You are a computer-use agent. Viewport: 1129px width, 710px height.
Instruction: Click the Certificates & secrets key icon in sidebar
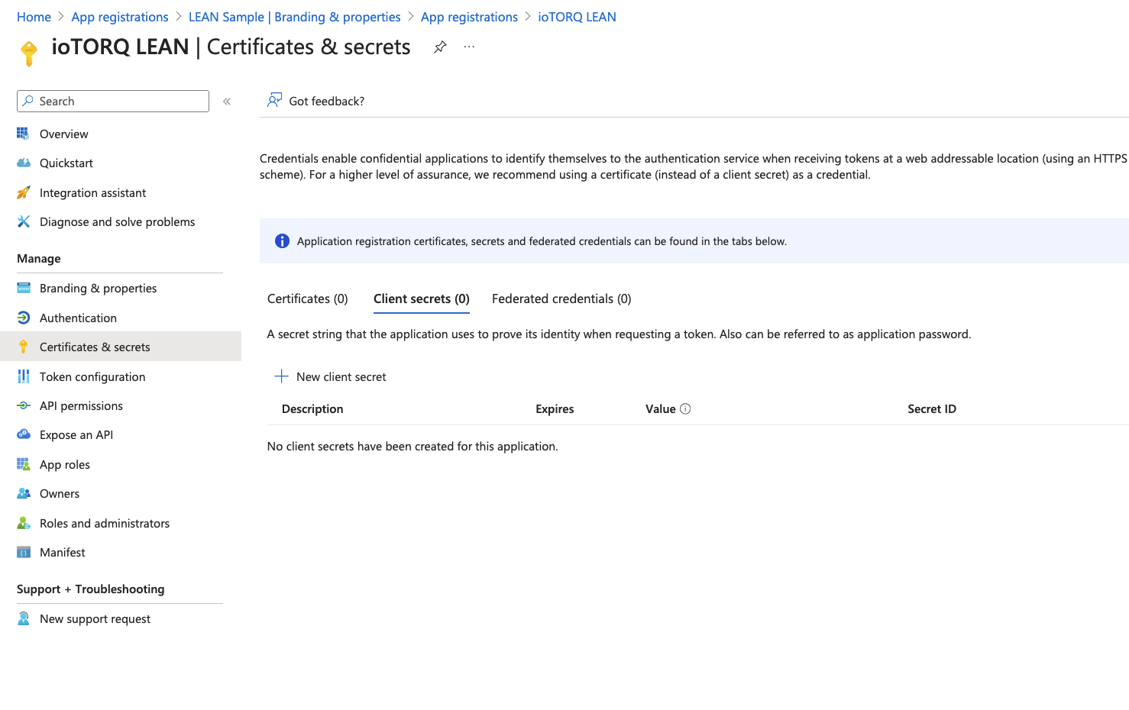pos(24,347)
